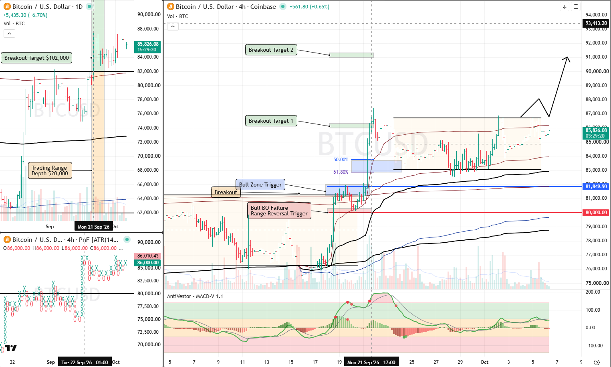
Task: Click the 85,826.08 price label on 1D chart
Action: tap(147, 47)
